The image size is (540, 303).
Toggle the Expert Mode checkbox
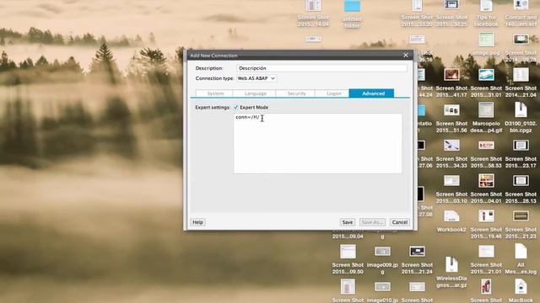point(236,108)
